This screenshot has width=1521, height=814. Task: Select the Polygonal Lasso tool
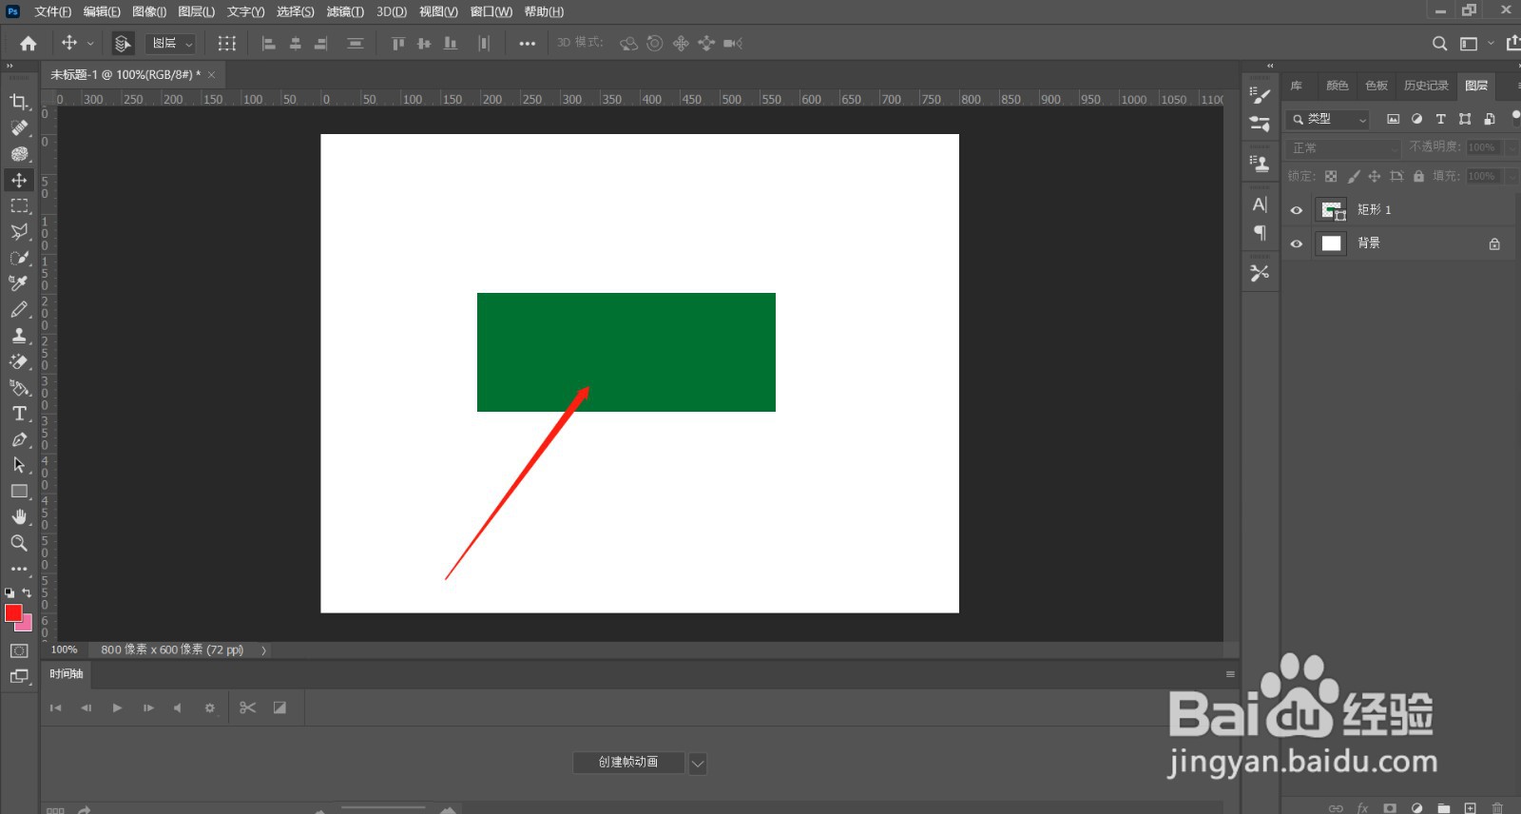(x=19, y=231)
